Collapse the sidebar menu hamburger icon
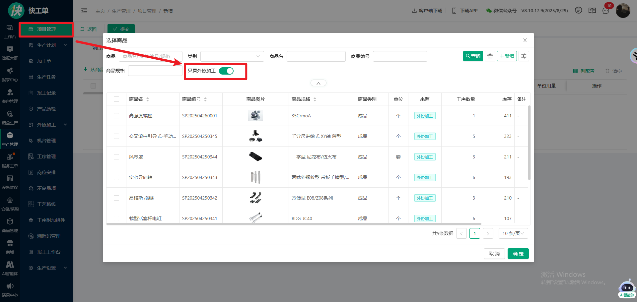 (84, 11)
